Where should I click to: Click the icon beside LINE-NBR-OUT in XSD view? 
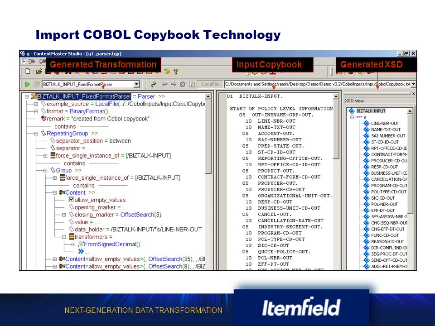click(367, 123)
